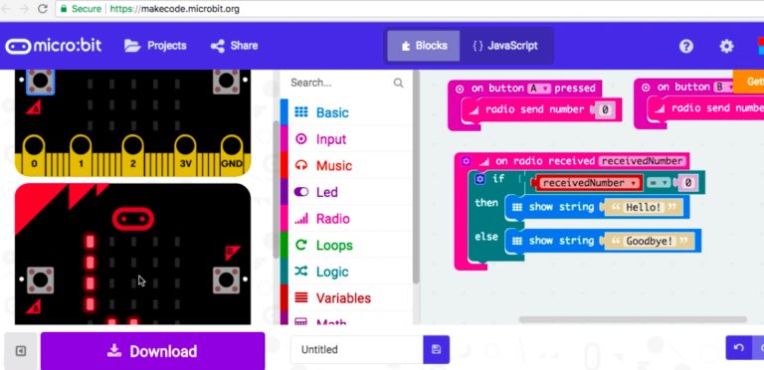The image size is (764, 370).
Task: Click the Hello! string value
Action: tap(644, 208)
